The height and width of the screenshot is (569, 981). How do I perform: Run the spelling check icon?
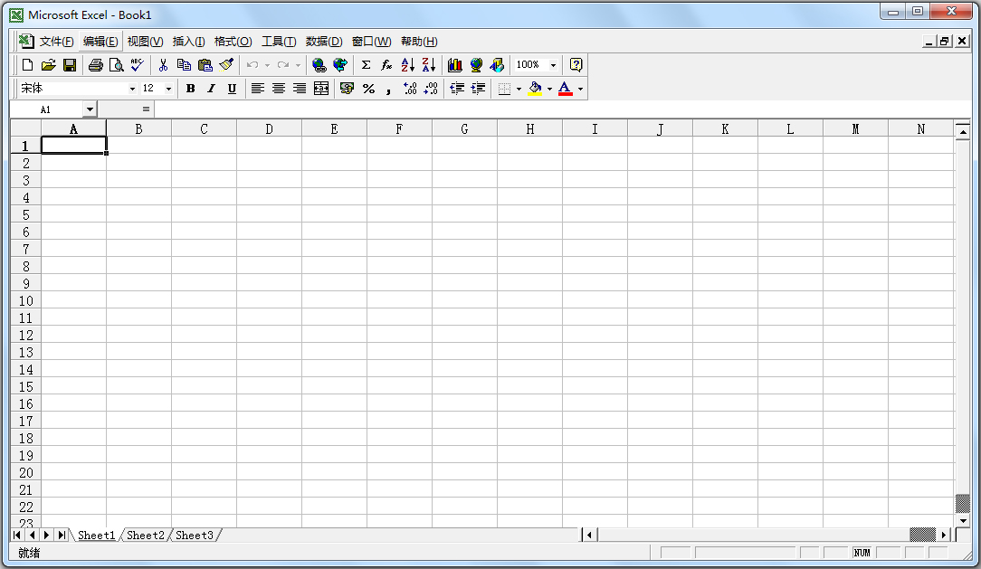click(x=137, y=65)
